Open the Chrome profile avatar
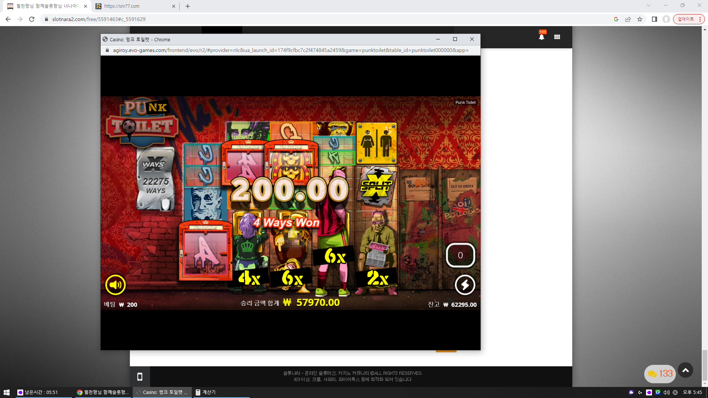 (666, 19)
